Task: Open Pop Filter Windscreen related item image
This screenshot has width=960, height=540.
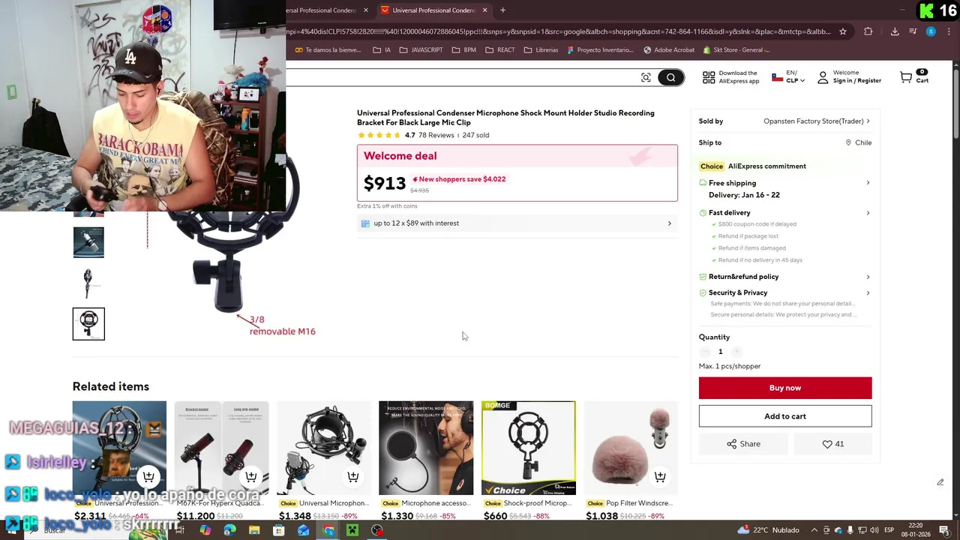Action: tap(631, 448)
